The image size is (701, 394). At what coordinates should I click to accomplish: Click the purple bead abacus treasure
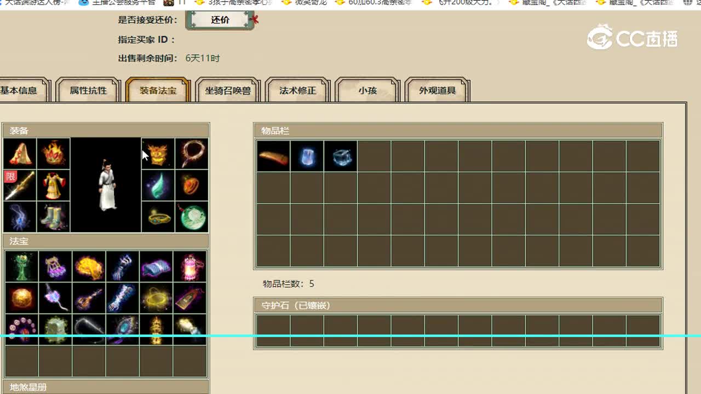(55, 266)
